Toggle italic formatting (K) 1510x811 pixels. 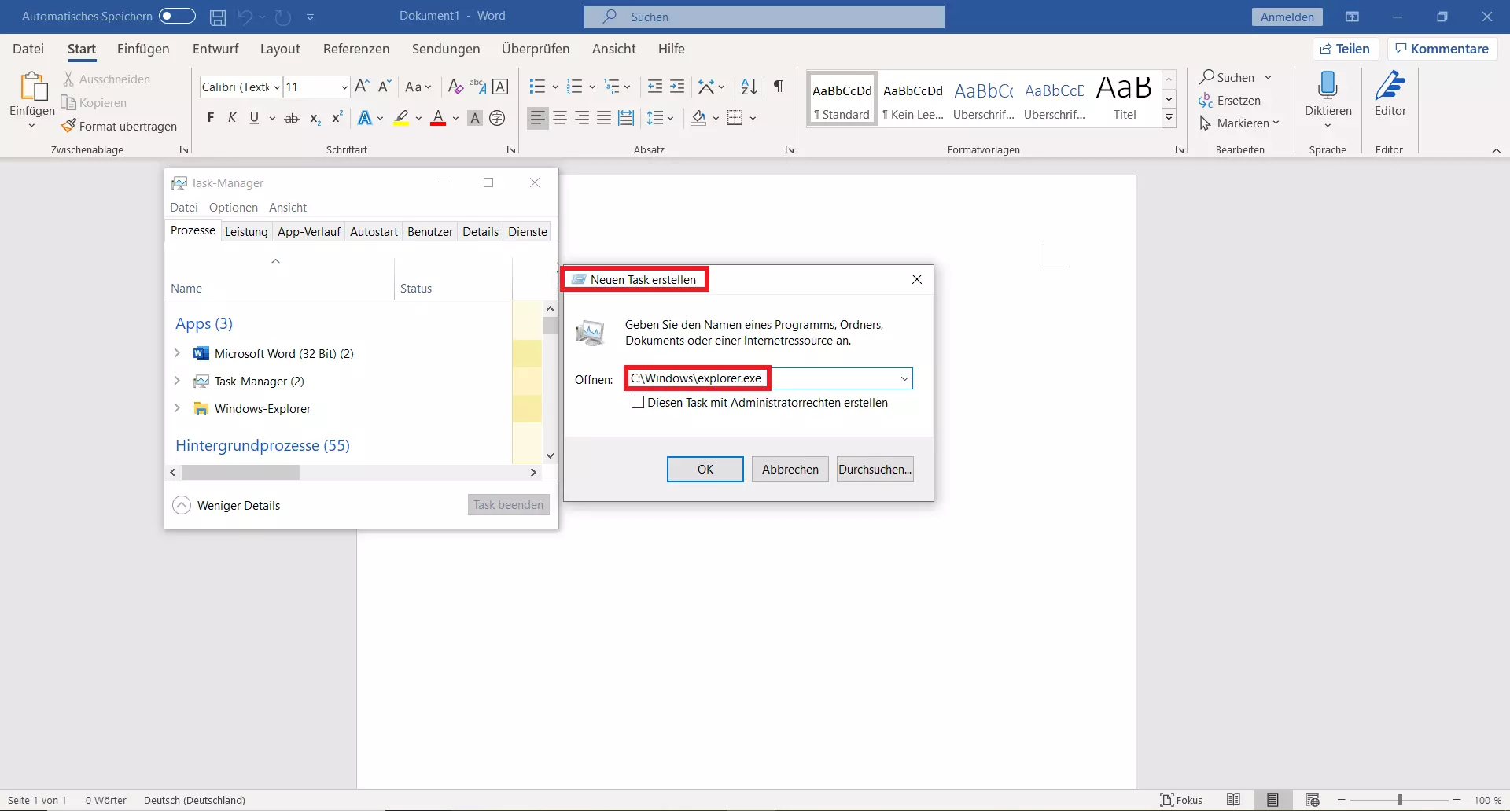coord(232,118)
